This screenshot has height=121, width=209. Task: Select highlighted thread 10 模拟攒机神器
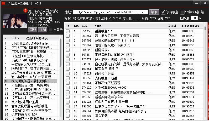31,81
